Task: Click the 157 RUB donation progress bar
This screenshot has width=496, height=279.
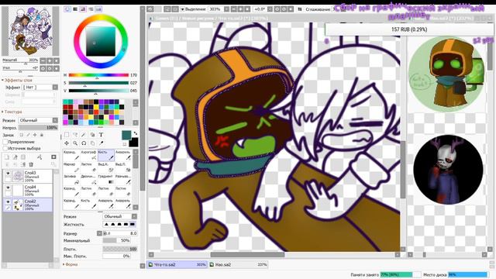Action: point(409,29)
